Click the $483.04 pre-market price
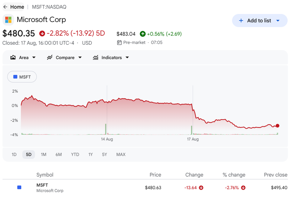Viewport: 293px width, 201px height. tap(126, 34)
